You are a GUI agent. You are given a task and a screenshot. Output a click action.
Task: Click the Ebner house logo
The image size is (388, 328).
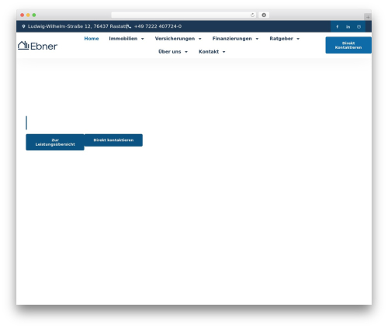pos(38,46)
